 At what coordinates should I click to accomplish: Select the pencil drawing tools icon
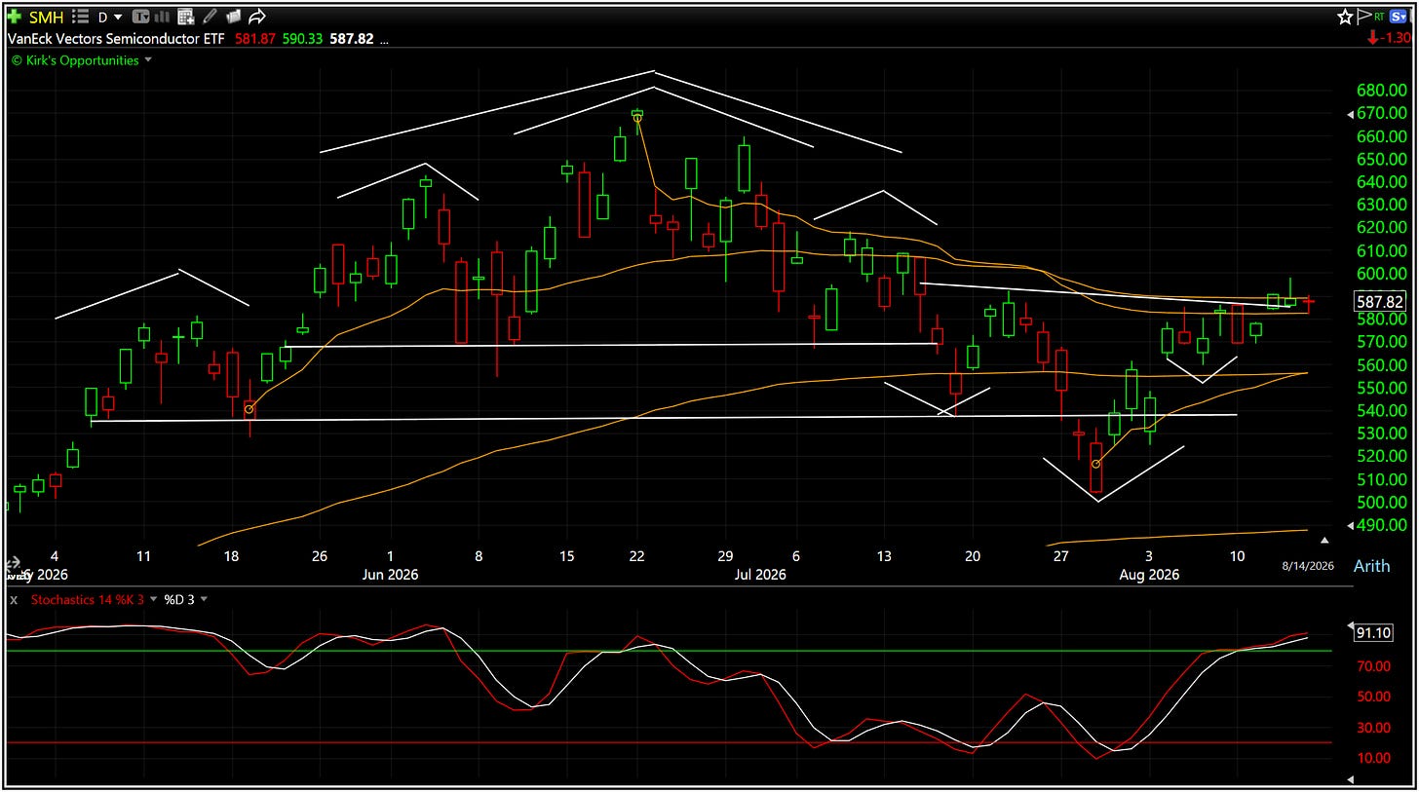(210, 17)
